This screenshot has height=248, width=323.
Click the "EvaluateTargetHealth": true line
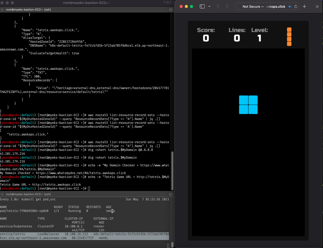pyautogui.click(x=54, y=53)
